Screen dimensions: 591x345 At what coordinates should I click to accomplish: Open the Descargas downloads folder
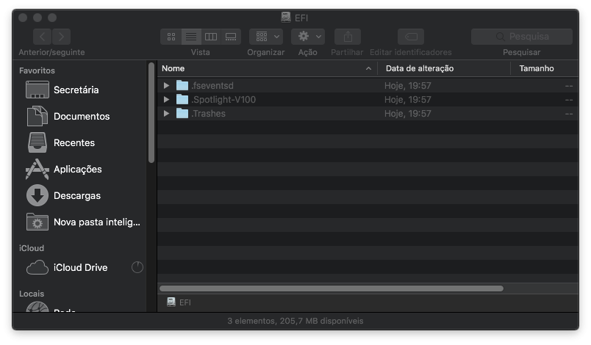[77, 196]
